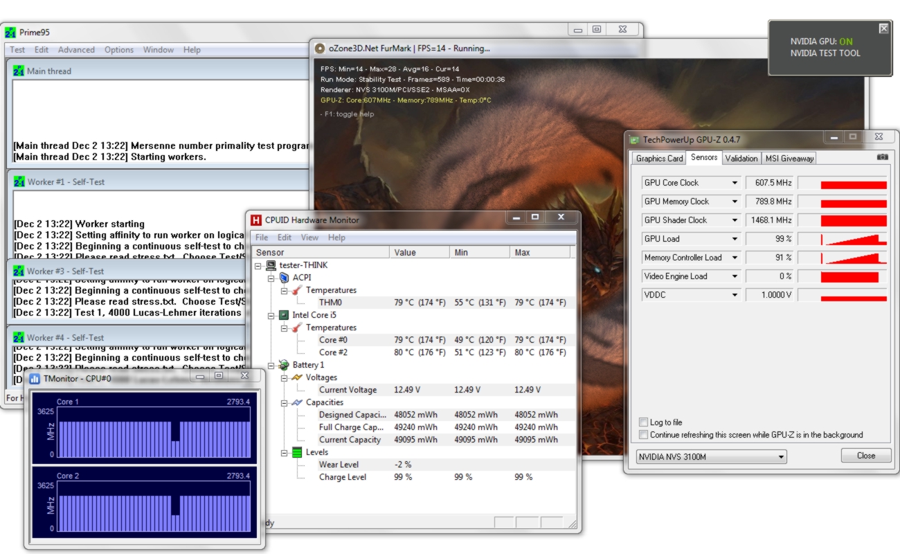Open the GPU Core Clock sensor dropdown

click(x=735, y=183)
